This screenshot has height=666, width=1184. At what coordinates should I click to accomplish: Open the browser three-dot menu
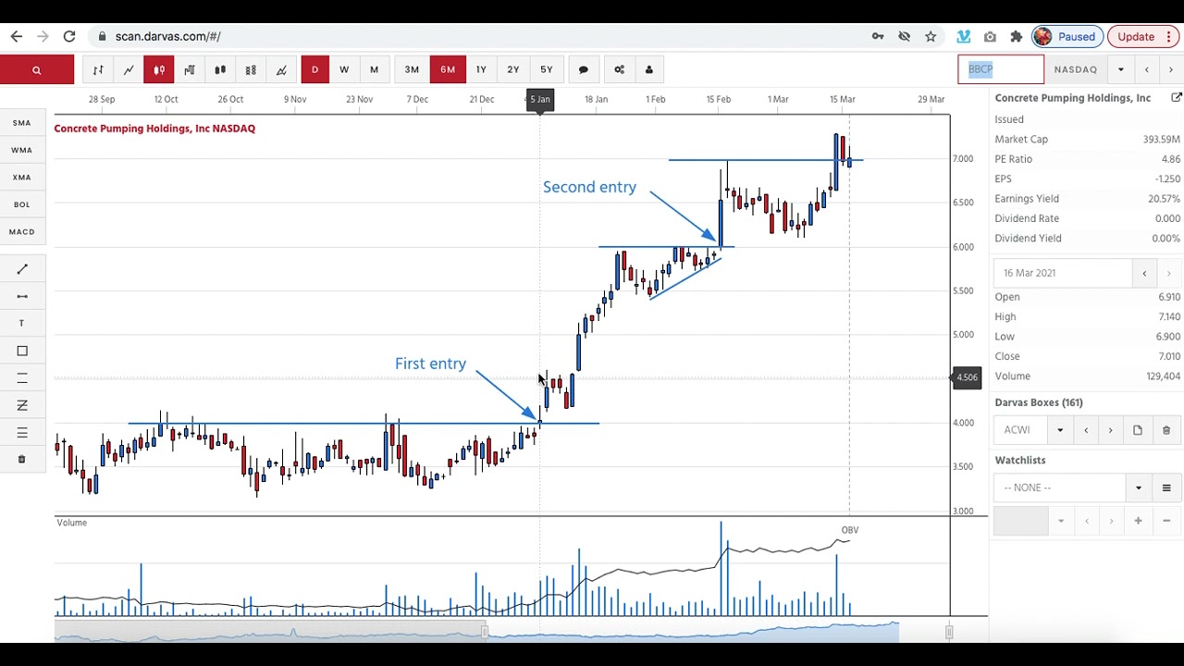1168,36
